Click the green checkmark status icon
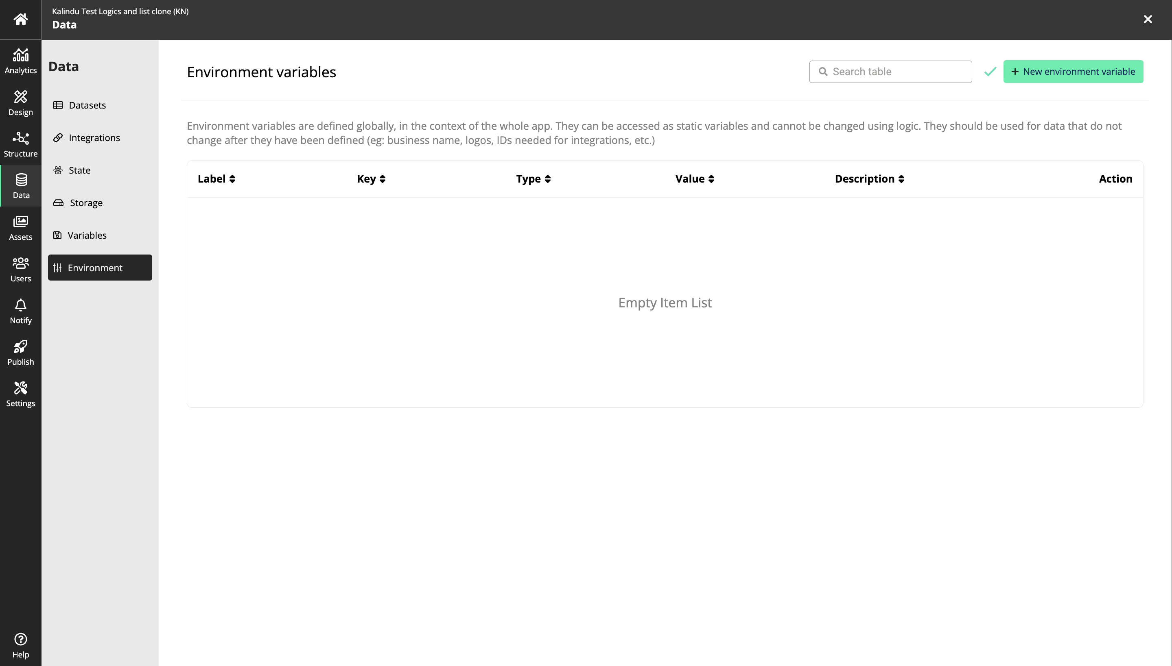The width and height of the screenshot is (1172, 666). click(x=990, y=72)
